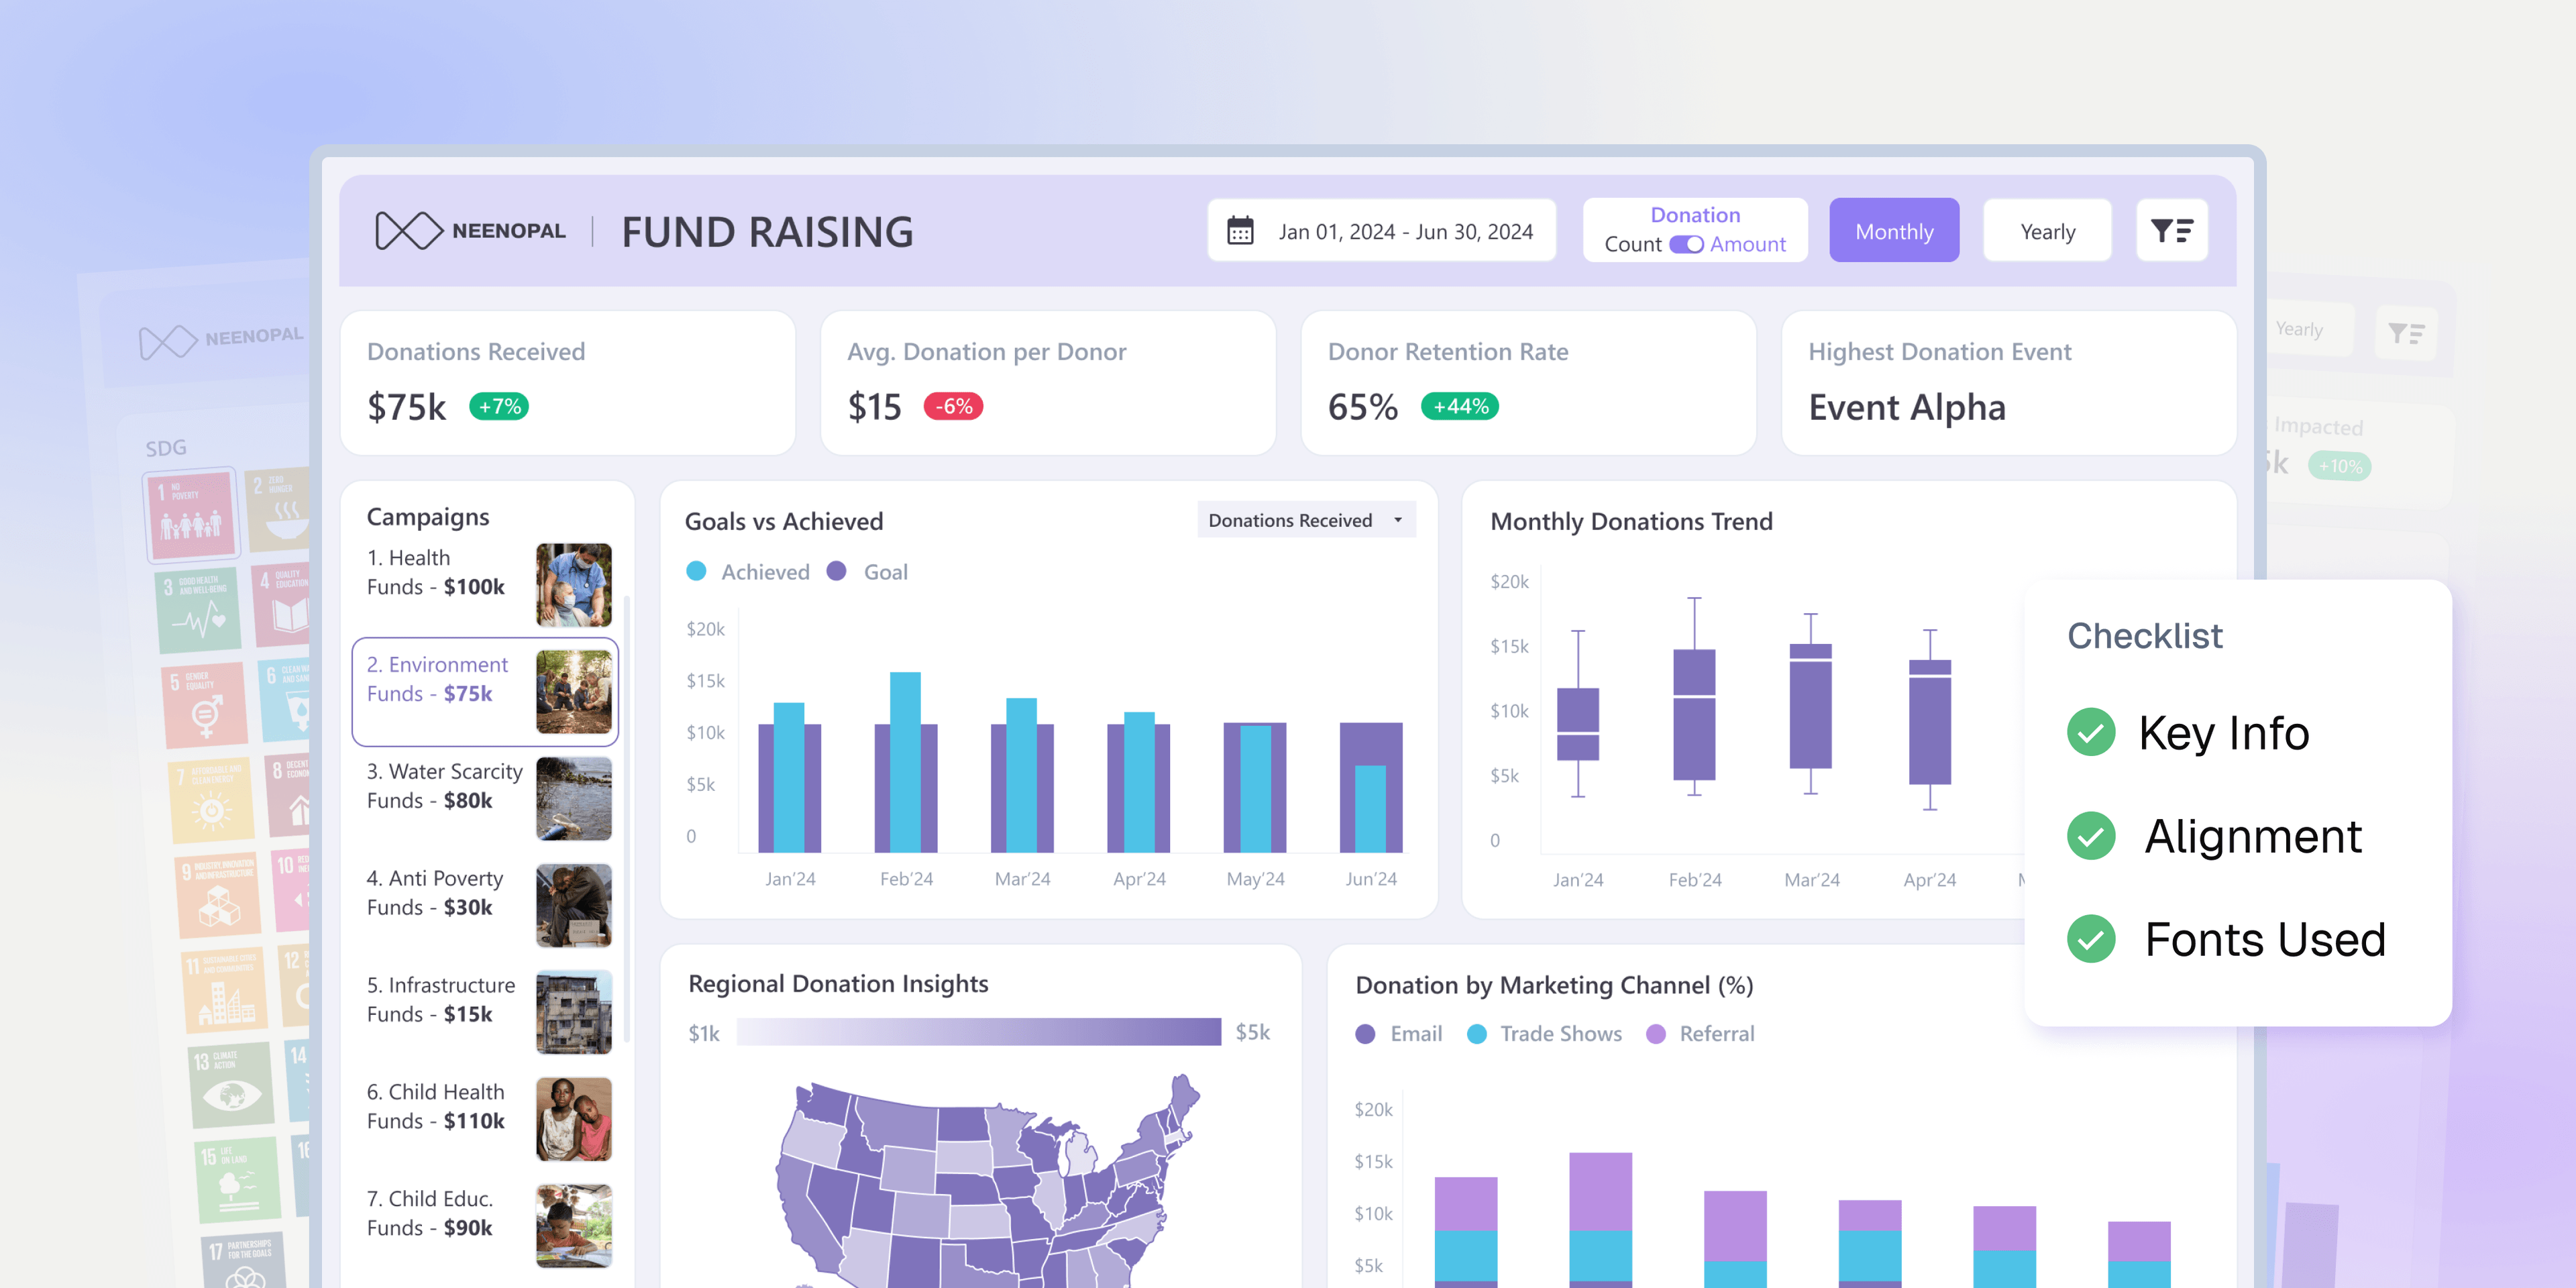
Task: Click the campaigns list scrollbar
Action: coord(627,820)
